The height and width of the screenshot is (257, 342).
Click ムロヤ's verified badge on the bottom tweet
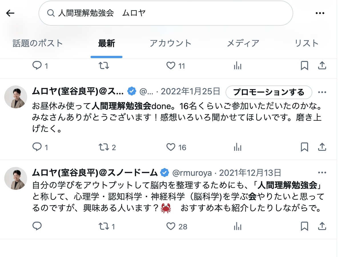click(x=164, y=172)
